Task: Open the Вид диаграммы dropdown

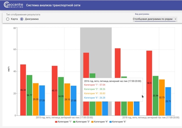Action: coord(155,19)
